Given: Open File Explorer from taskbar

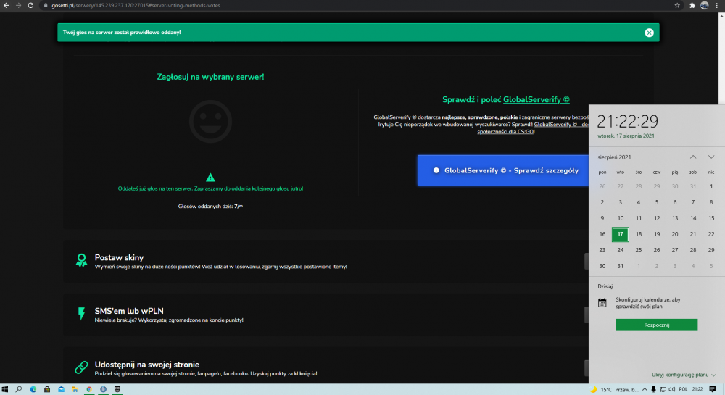Looking at the screenshot, I should 75,389.
